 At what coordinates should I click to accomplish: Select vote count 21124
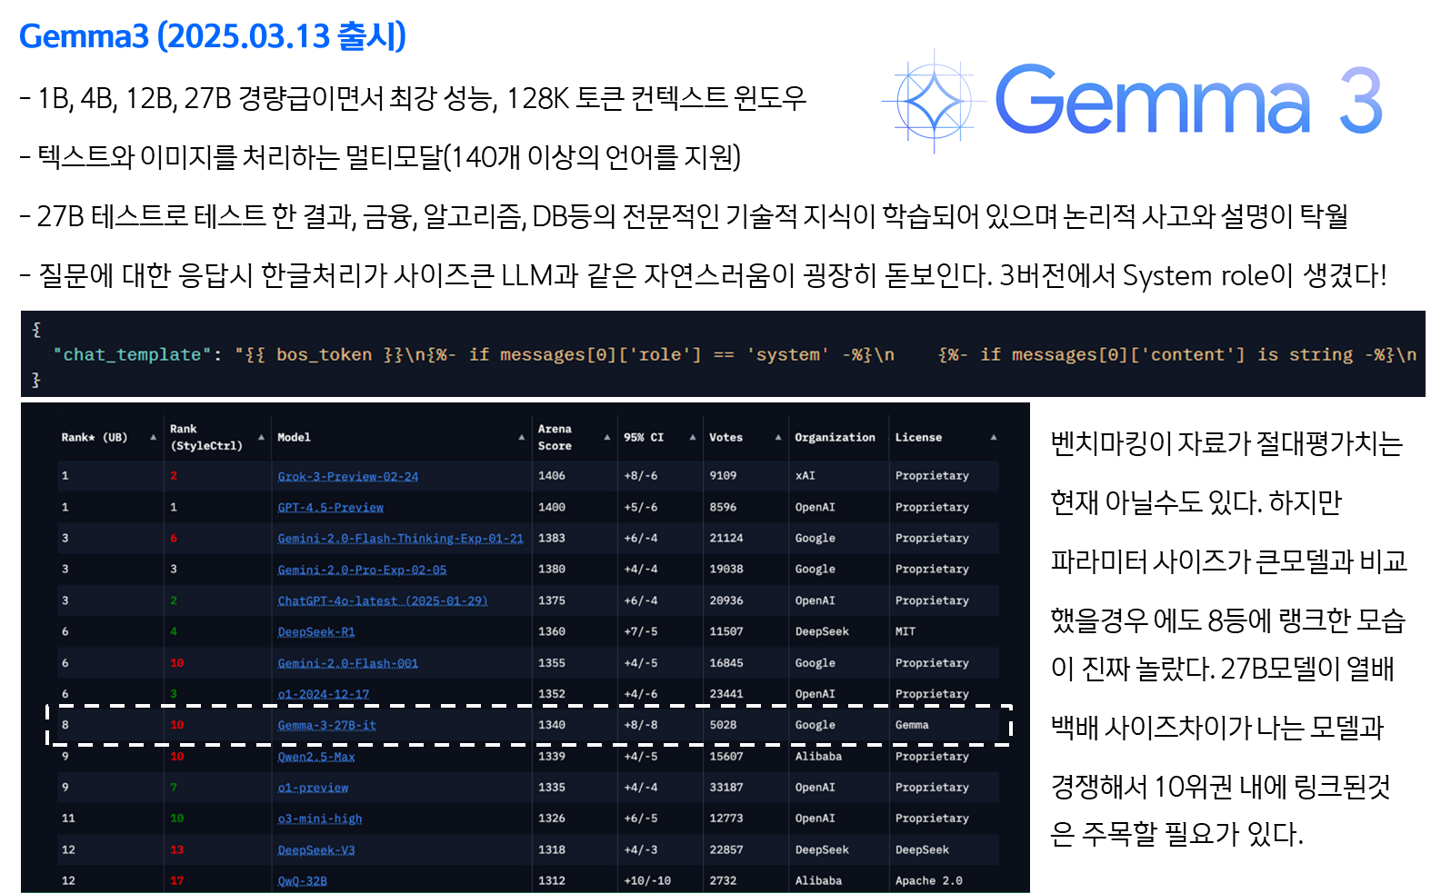click(x=726, y=539)
